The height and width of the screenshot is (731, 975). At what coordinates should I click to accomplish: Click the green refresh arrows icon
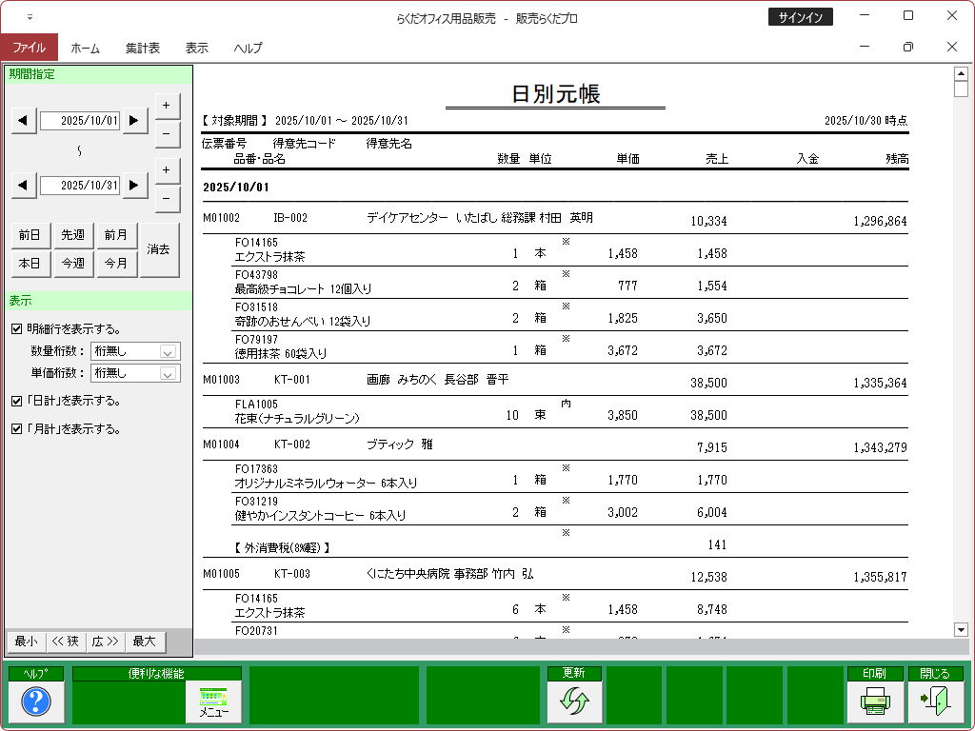pyautogui.click(x=574, y=702)
